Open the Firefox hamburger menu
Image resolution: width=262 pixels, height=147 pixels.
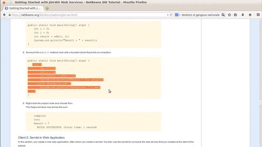click(x=258, y=15)
